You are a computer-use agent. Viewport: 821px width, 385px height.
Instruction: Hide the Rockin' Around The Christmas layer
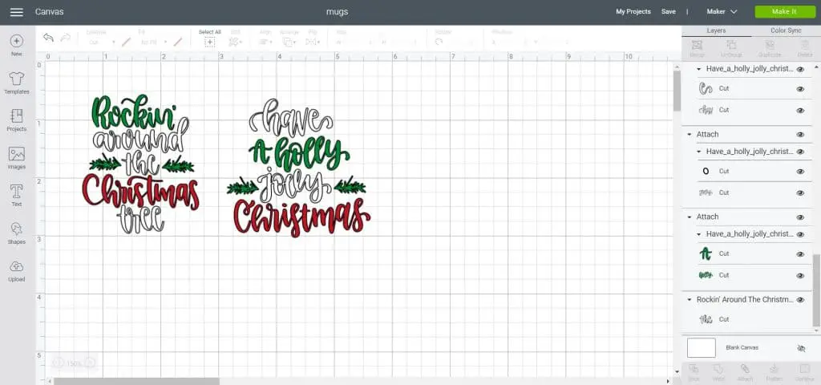point(800,299)
